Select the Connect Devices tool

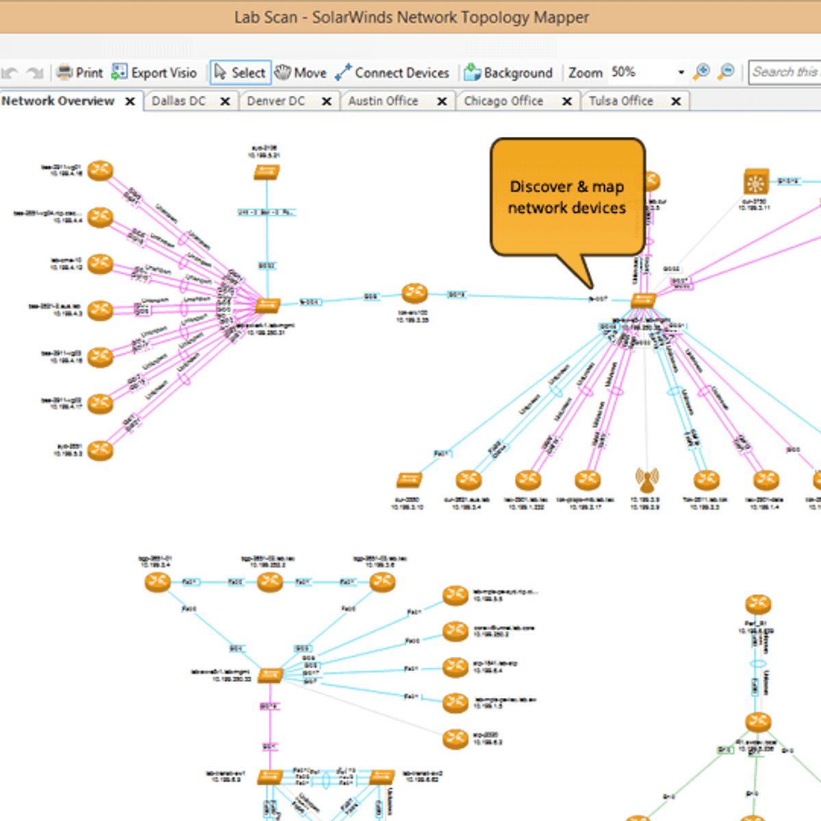point(343,72)
